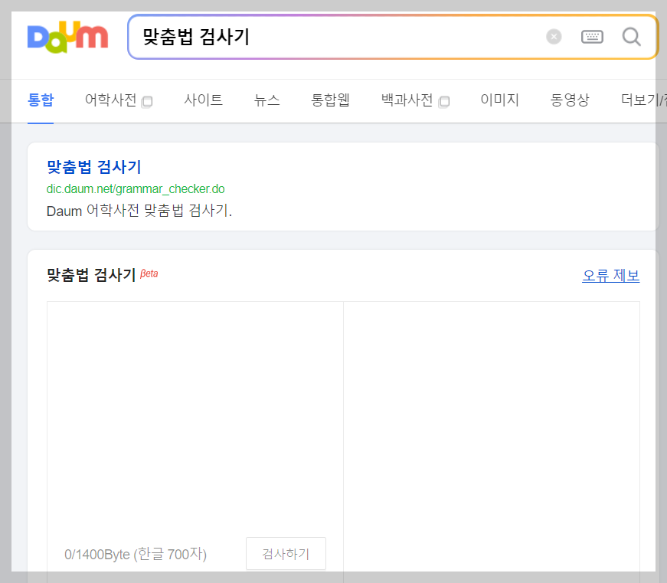The width and height of the screenshot is (667, 583).
Task: Open the 맞춤법 검사기 result link
Action: click(93, 167)
